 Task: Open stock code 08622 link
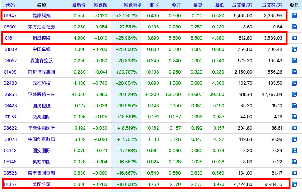[x=10, y=128]
